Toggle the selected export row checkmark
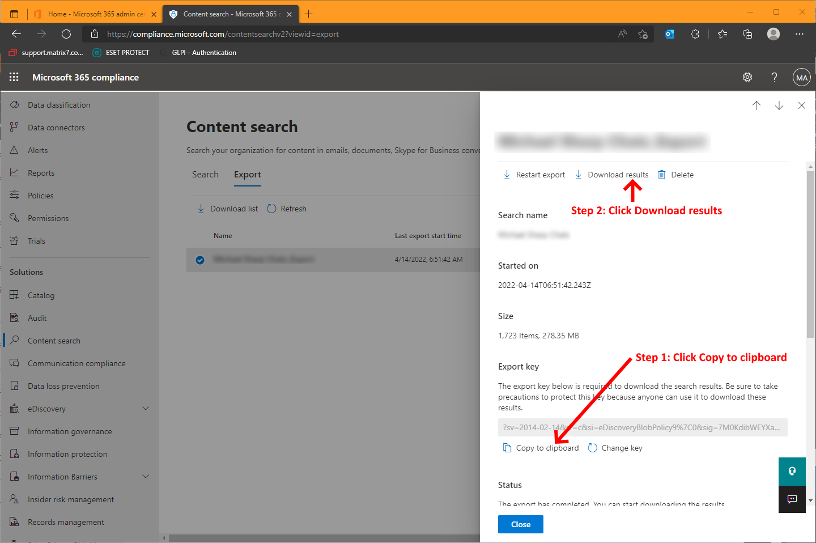 [x=200, y=260]
